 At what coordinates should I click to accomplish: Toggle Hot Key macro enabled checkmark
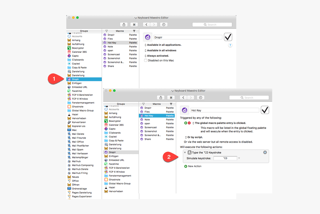(x=265, y=110)
